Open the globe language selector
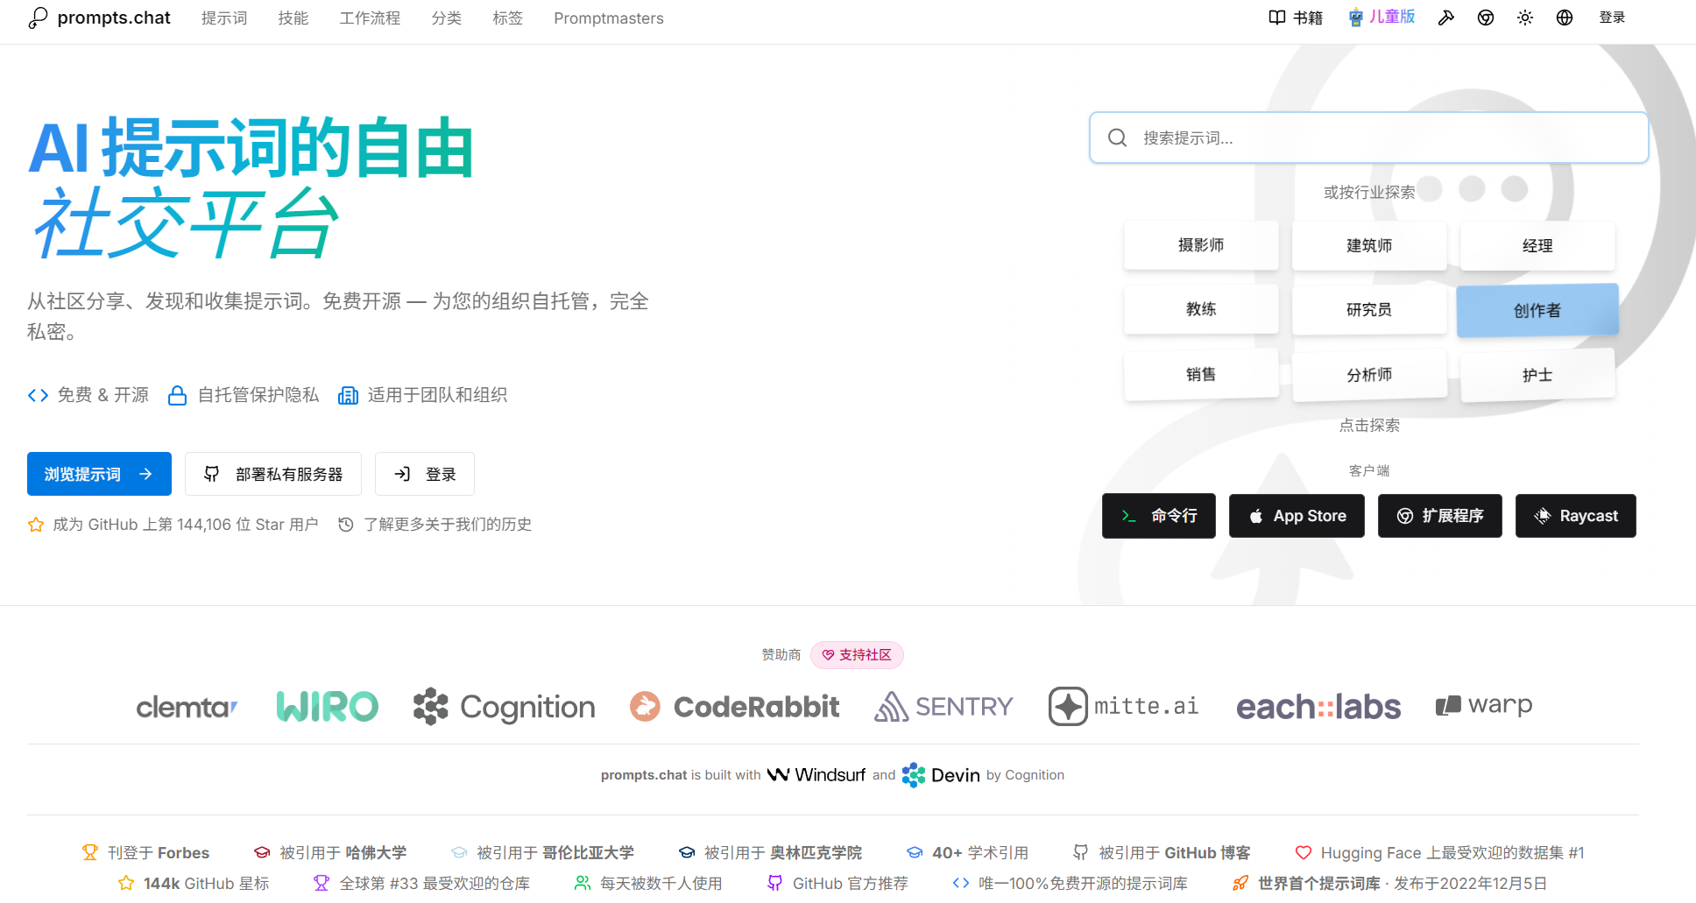This screenshot has width=1696, height=903. point(1565,18)
